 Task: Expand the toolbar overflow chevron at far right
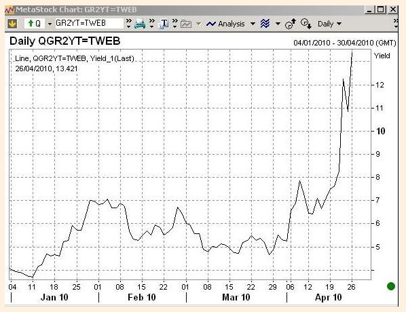[395, 23]
